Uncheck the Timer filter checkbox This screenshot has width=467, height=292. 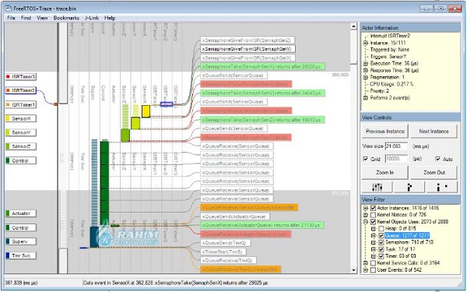[381, 256]
